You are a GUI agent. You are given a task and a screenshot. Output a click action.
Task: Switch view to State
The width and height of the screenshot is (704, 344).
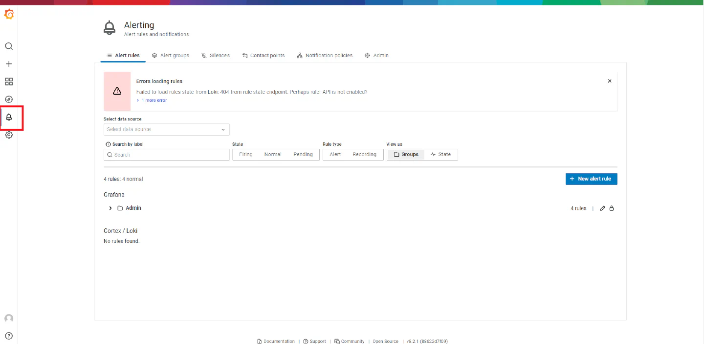(x=440, y=155)
